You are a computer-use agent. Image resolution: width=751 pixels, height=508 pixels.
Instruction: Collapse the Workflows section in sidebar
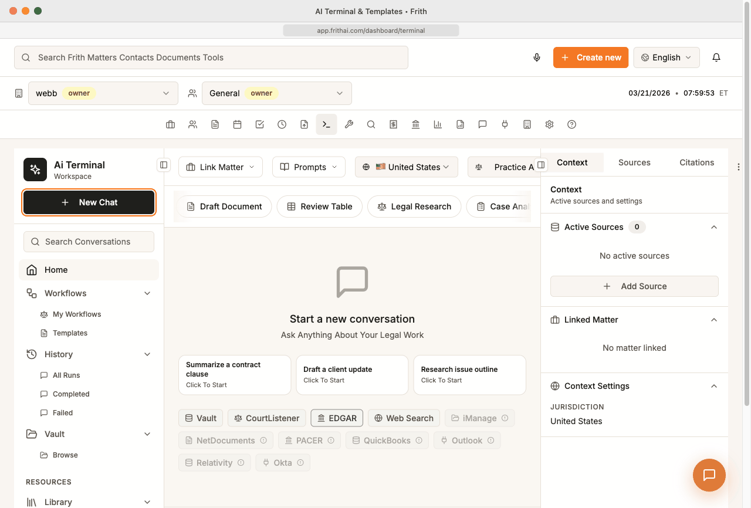pos(147,293)
